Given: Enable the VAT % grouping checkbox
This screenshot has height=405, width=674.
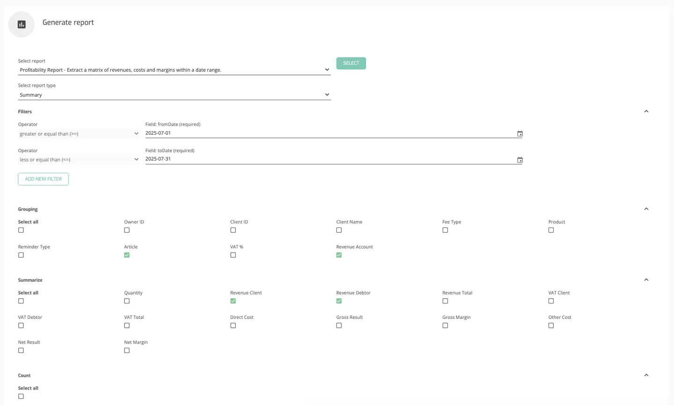Looking at the screenshot, I should tap(233, 255).
